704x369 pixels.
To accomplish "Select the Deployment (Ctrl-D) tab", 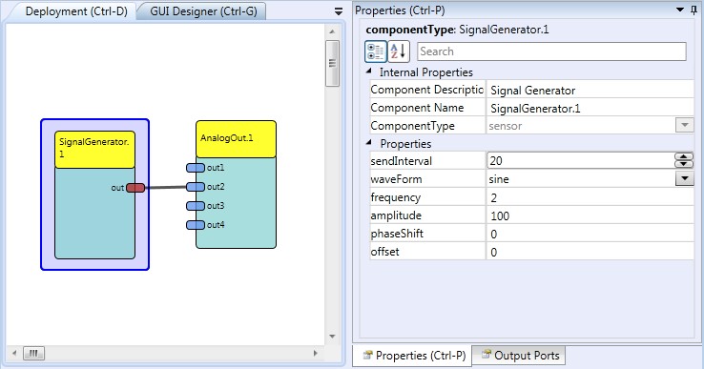I will 76,11.
